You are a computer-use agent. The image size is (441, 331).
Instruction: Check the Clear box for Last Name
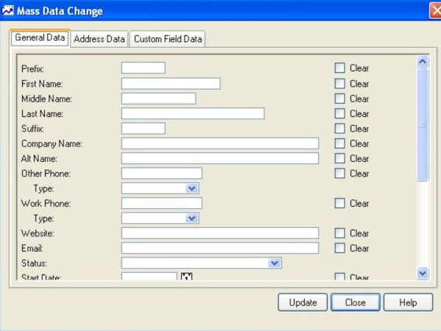[339, 113]
